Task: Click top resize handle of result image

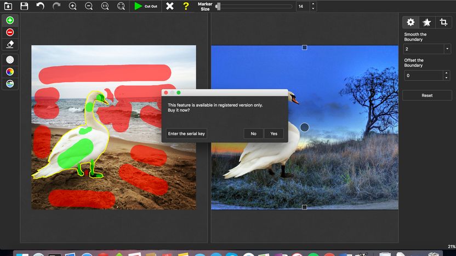Action: [x=305, y=47]
